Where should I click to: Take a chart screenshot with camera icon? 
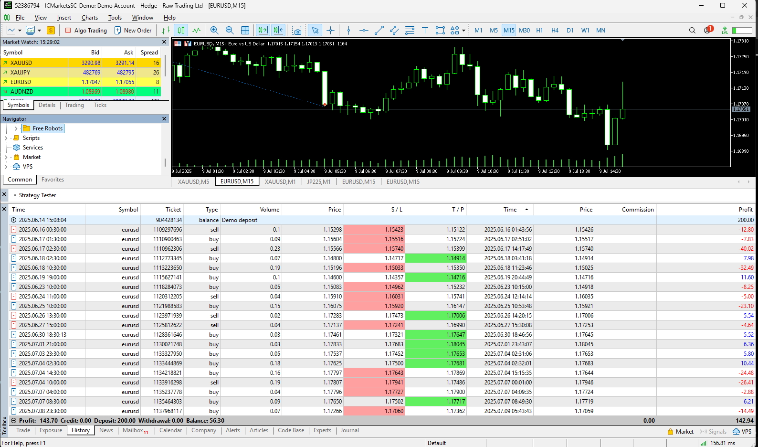click(297, 31)
